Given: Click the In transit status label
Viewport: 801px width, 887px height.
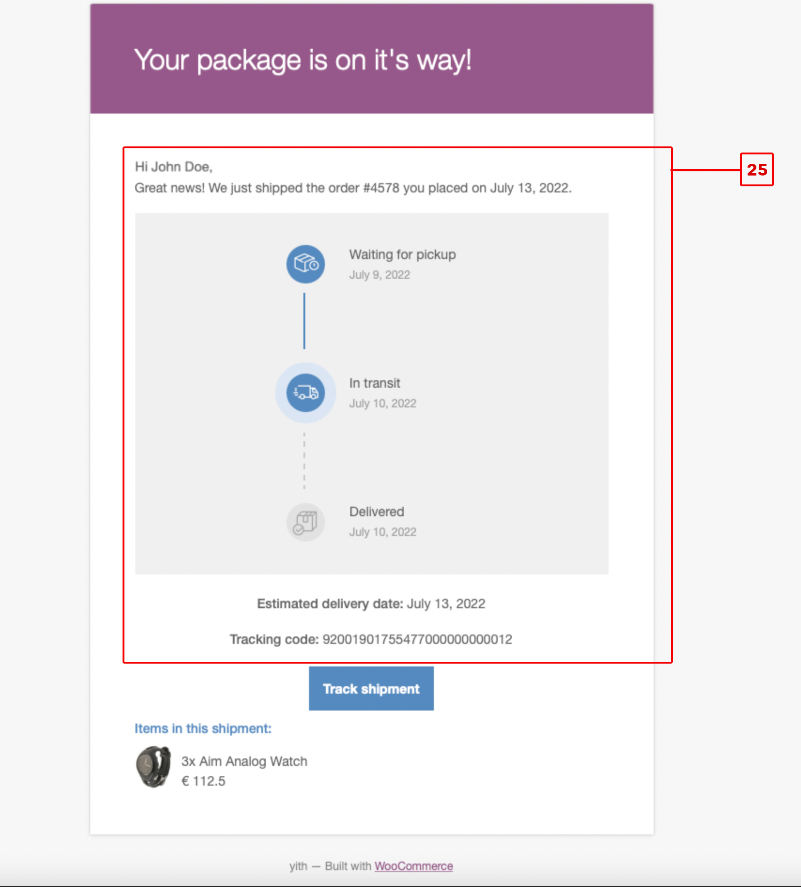Looking at the screenshot, I should tap(375, 382).
